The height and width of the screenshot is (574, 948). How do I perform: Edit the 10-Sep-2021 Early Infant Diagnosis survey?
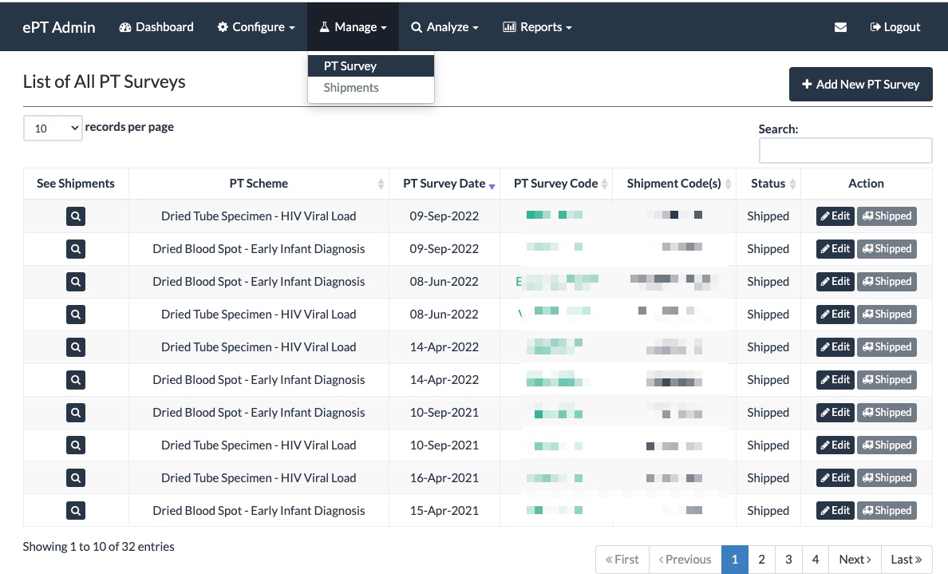[x=835, y=413]
